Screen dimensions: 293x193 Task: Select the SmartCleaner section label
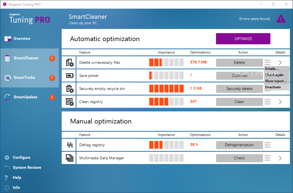[x=26, y=58]
